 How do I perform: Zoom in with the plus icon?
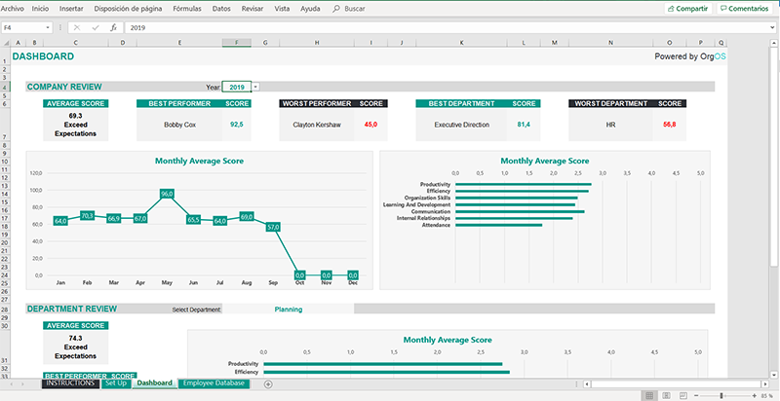pyautogui.click(x=754, y=395)
